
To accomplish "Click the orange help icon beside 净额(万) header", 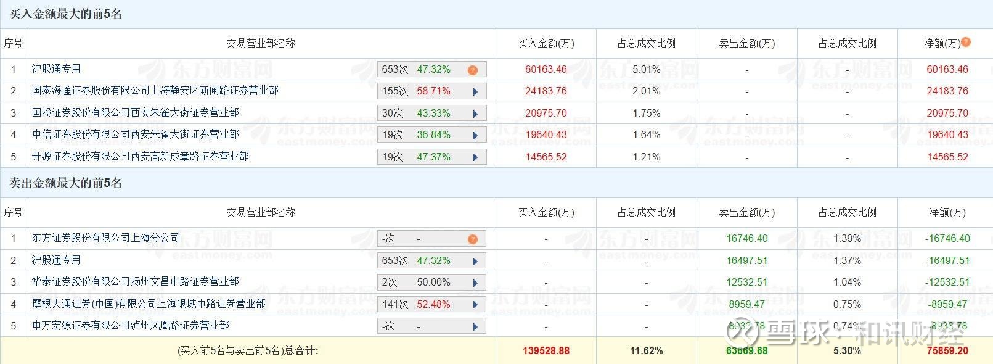I will [966, 42].
